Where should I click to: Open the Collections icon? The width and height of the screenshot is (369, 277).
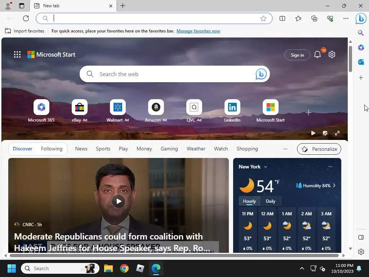coord(314,18)
